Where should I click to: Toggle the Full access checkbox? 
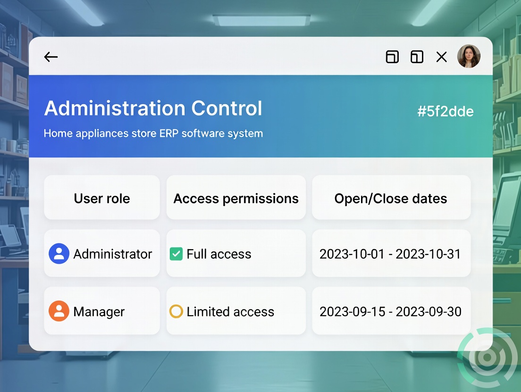pos(176,254)
